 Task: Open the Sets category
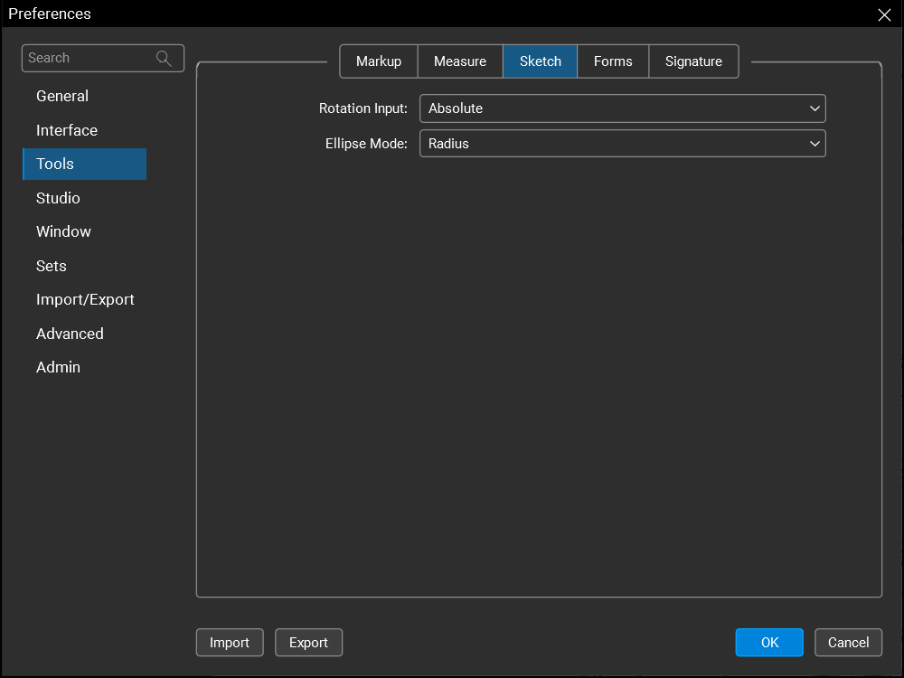[x=52, y=266]
